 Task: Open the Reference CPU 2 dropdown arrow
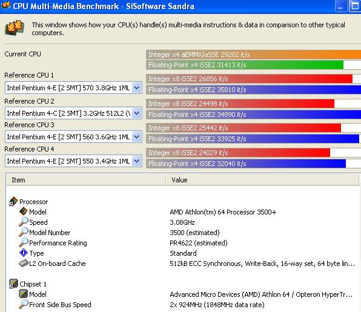coord(137,113)
